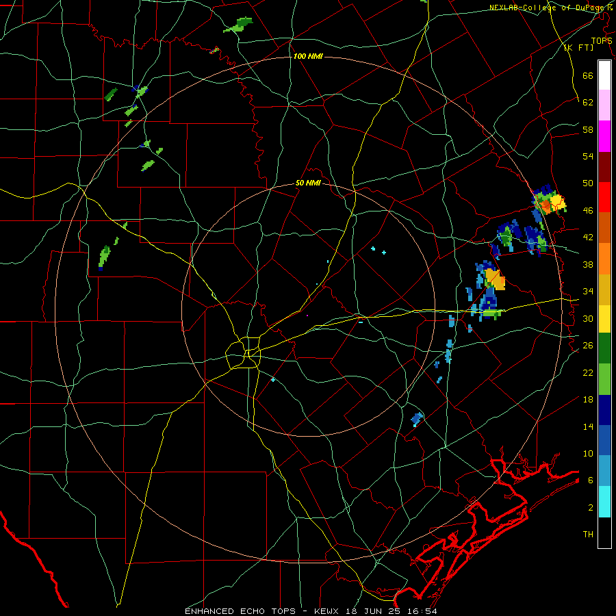The width and height of the screenshot is (616, 616).
Task: Click the "38" legend value
Action: [588, 265]
